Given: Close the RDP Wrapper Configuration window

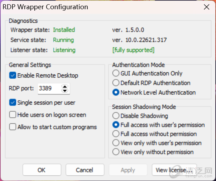Looking at the screenshot, I should (206, 7).
